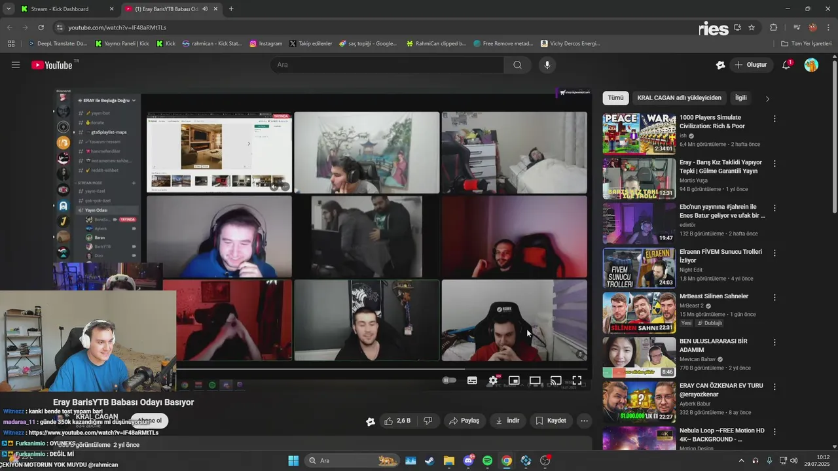838x471 pixels.
Task: Reload the current page
Action: tap(41, 27)
